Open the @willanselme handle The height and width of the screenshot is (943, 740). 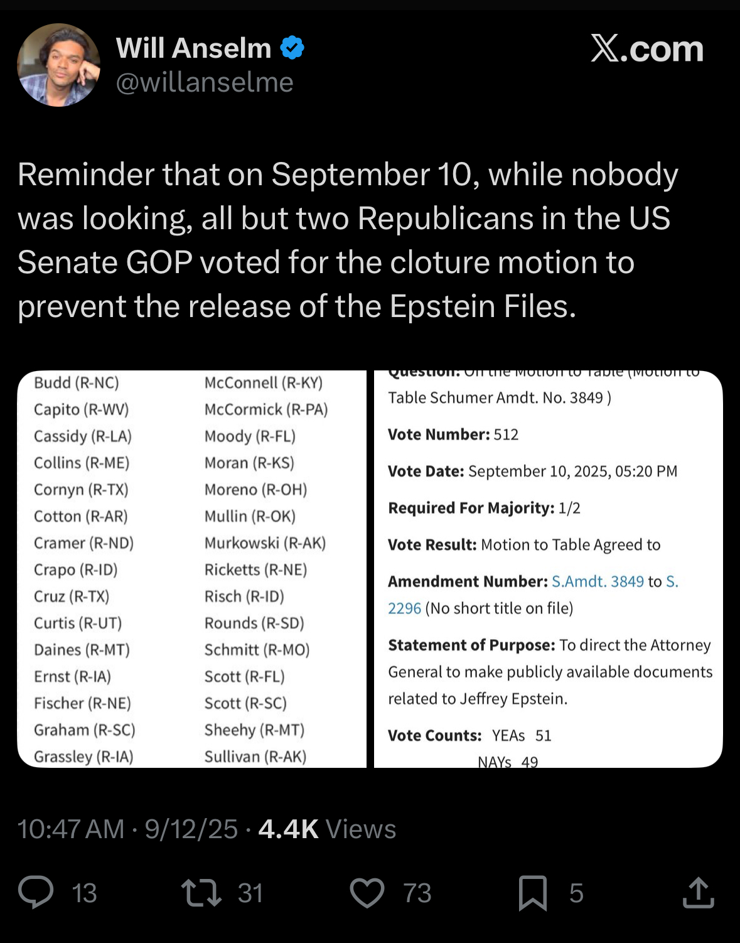click(205, 82)
